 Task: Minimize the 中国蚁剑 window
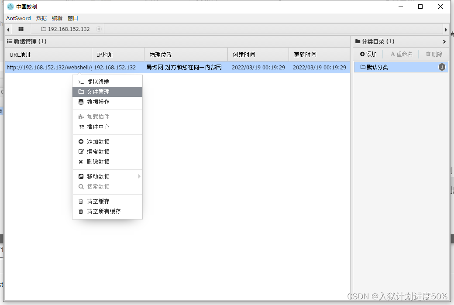(x=401, y=7)
